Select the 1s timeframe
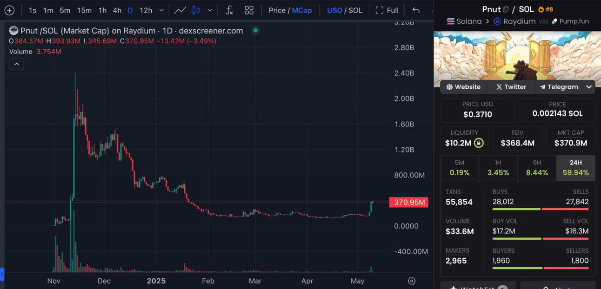The width and height of the screenshot is (601, 289). [x=33, y=10]
